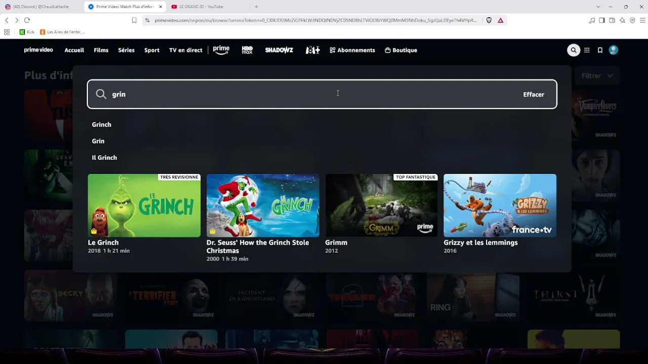
Task: Open the bookmarks bar apps grid icon
Action: tap(7, 32)
